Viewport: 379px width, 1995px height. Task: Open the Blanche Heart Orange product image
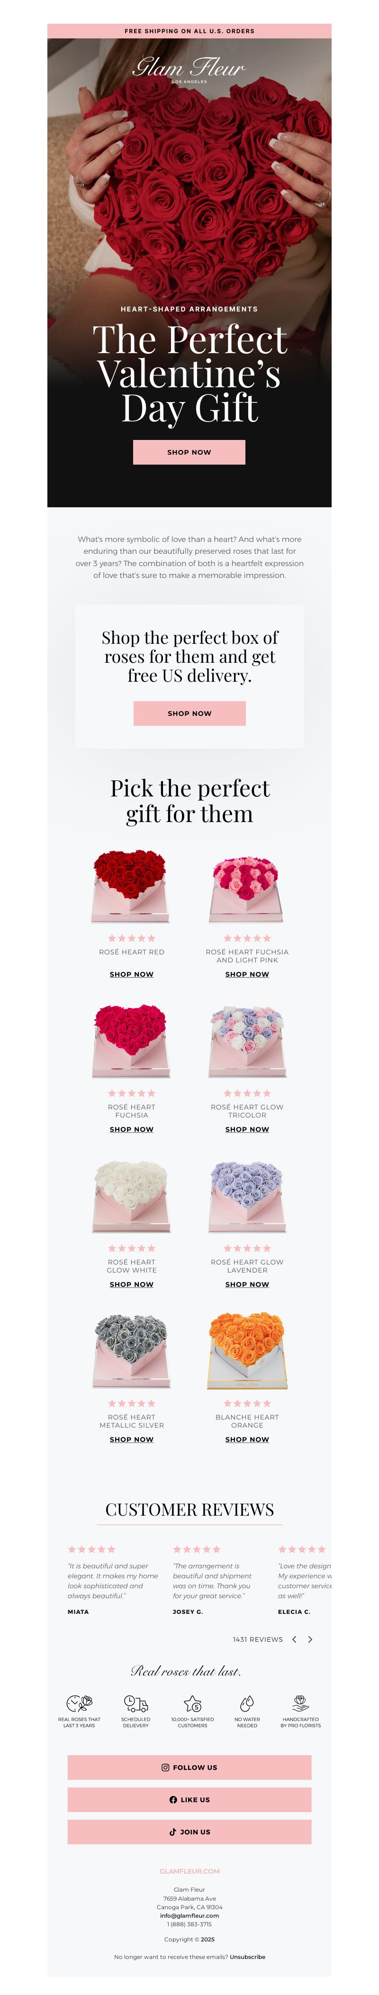point(247,1350)
